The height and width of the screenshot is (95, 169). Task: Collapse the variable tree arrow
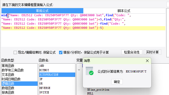[x=79, y=70]
